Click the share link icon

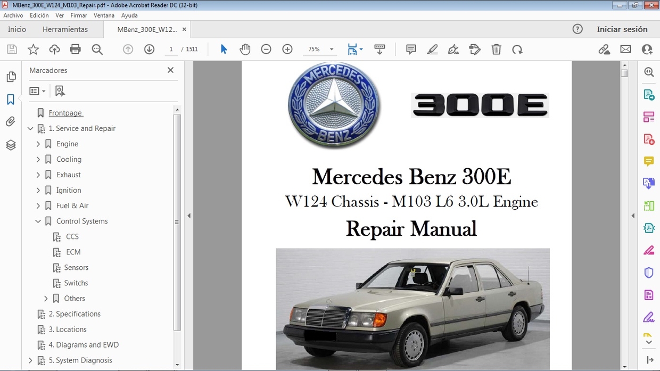point(604,50)
